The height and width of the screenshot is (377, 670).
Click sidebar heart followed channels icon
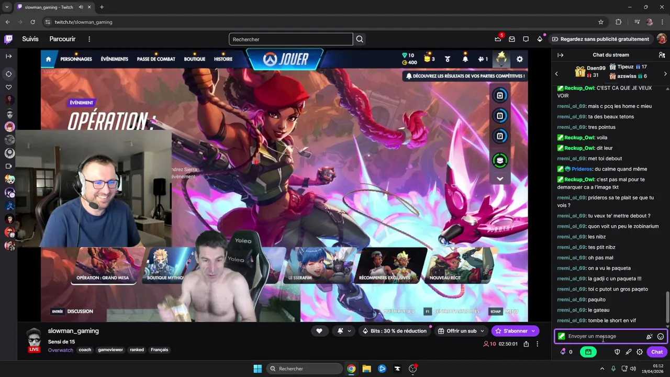(x=9, y=87)
